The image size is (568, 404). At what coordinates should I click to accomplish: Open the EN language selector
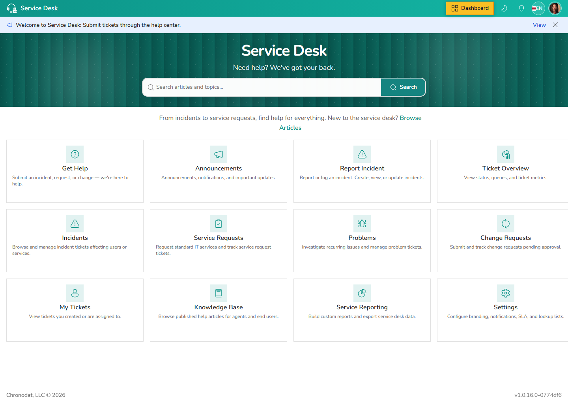538,8
